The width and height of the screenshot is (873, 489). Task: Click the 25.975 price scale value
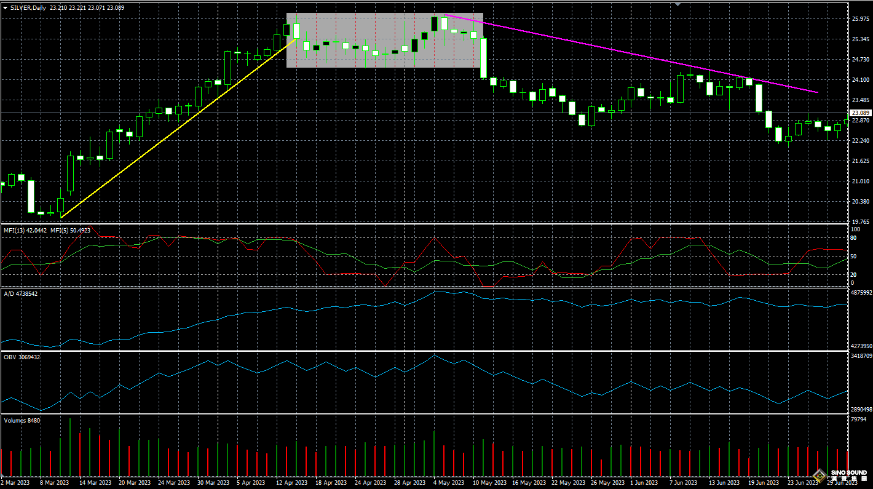[860, 19]
